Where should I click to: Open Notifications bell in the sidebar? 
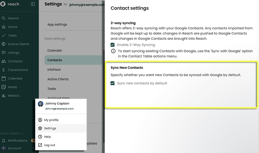pos(4,140)
